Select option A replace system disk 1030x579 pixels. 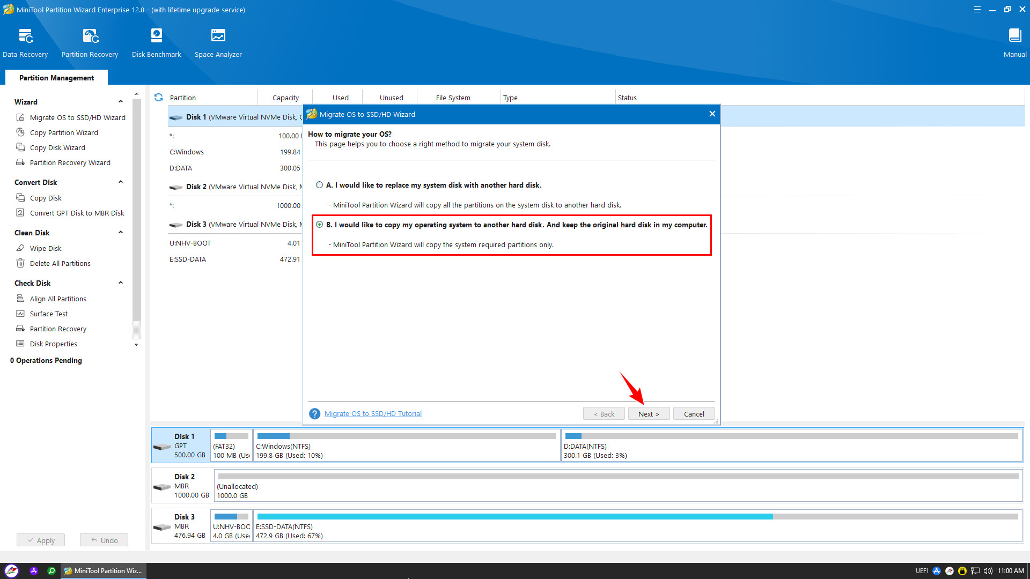320,185
